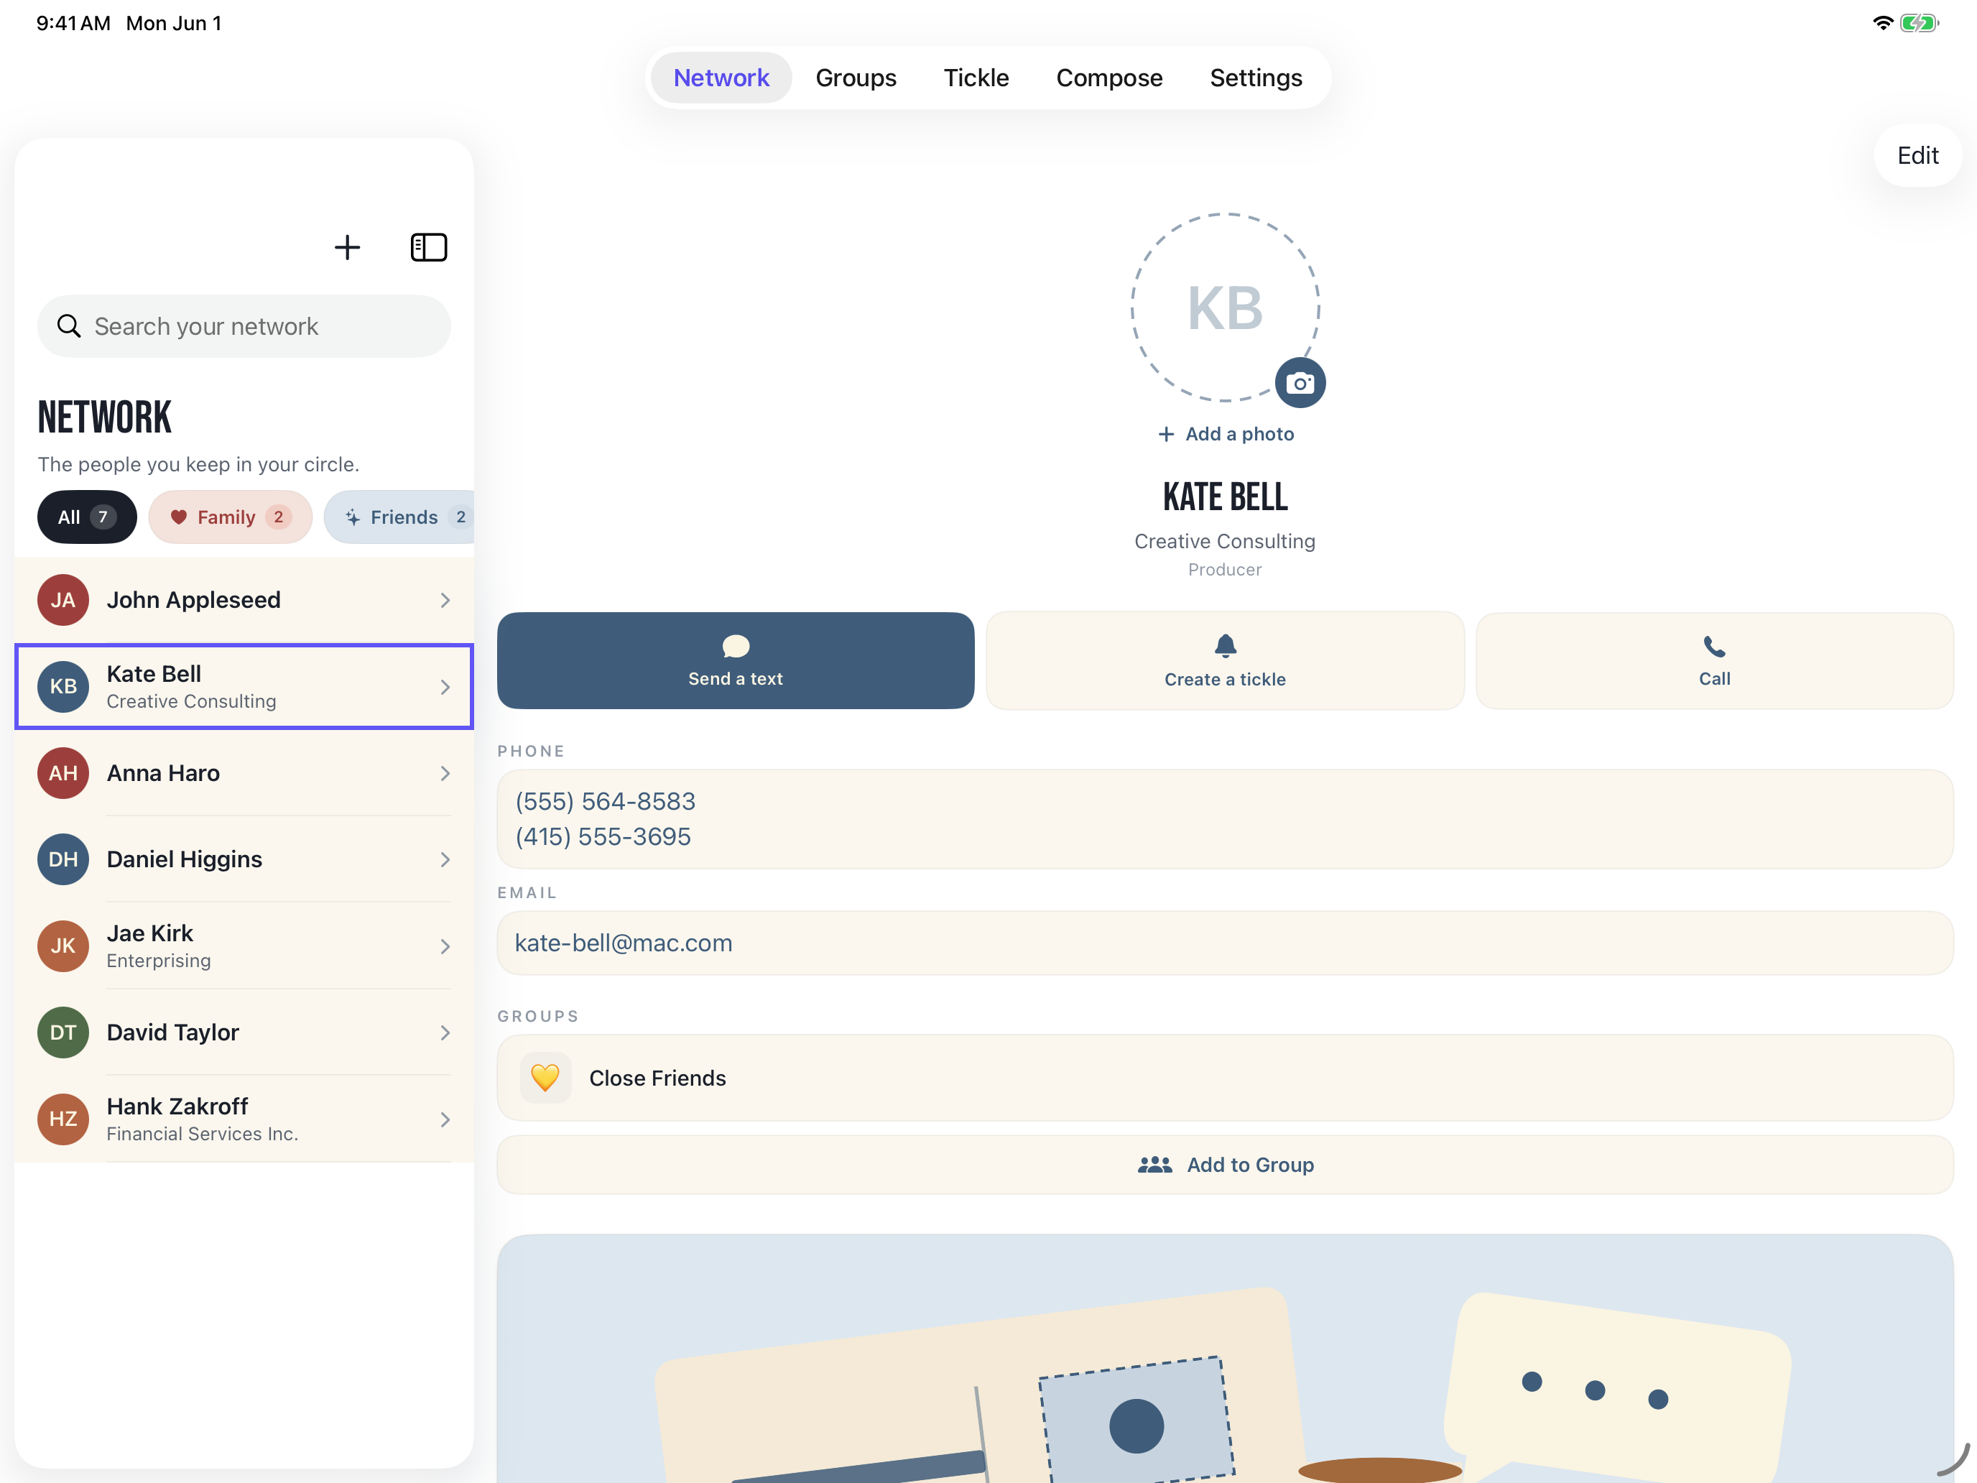Click the large KB profile photo placeholder

tap(1226, 308)
